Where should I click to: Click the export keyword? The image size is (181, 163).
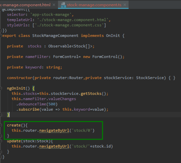[9, 36]
